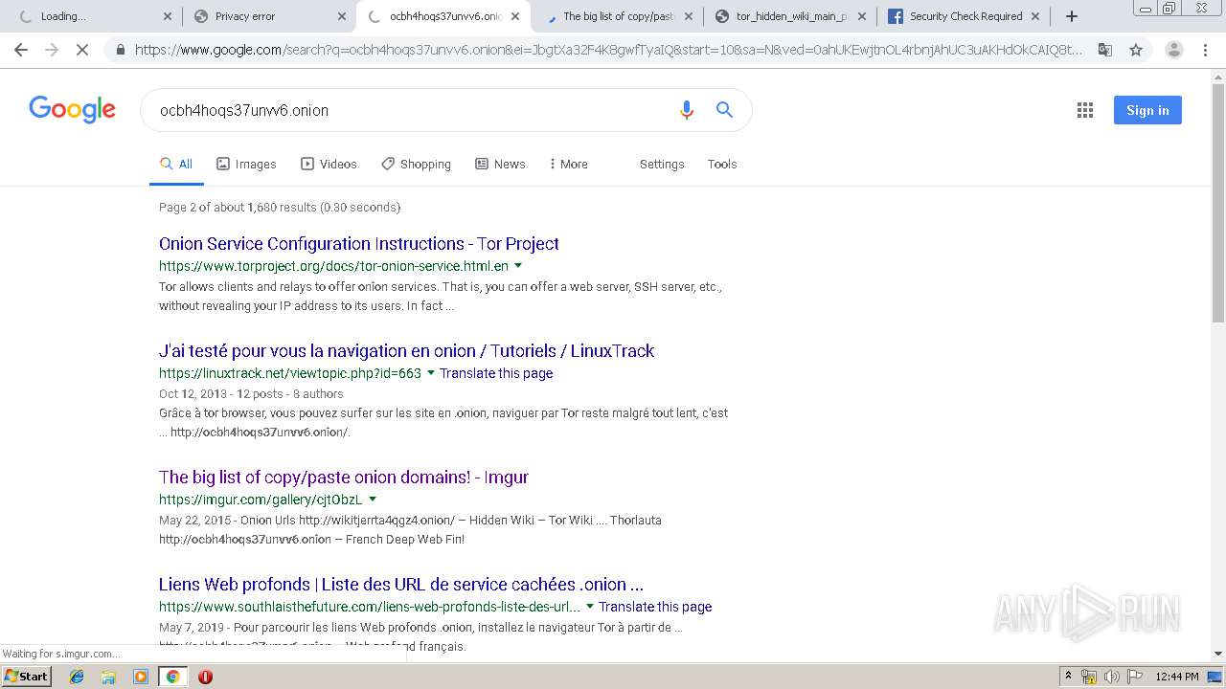This screenshot has width=1226, height=689.
Task: Open media player from taskbar
Action: coord(141,677)
